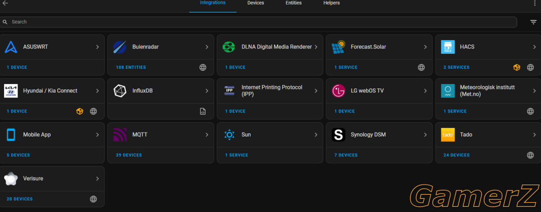541x212 pixels.
Task: Expand the HACS card chevron
Action: point(534,47)
